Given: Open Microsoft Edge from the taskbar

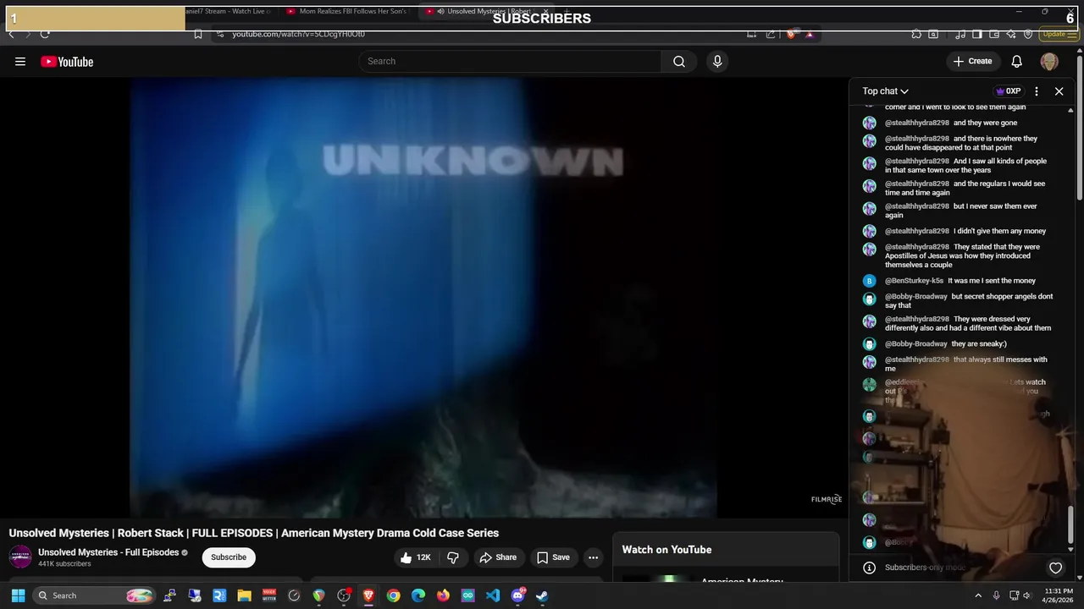Looking at the screenshot, I should coord(418,595).
